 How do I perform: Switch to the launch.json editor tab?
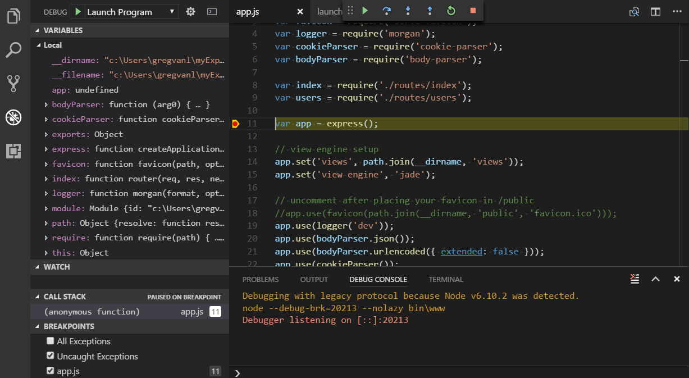330,12
